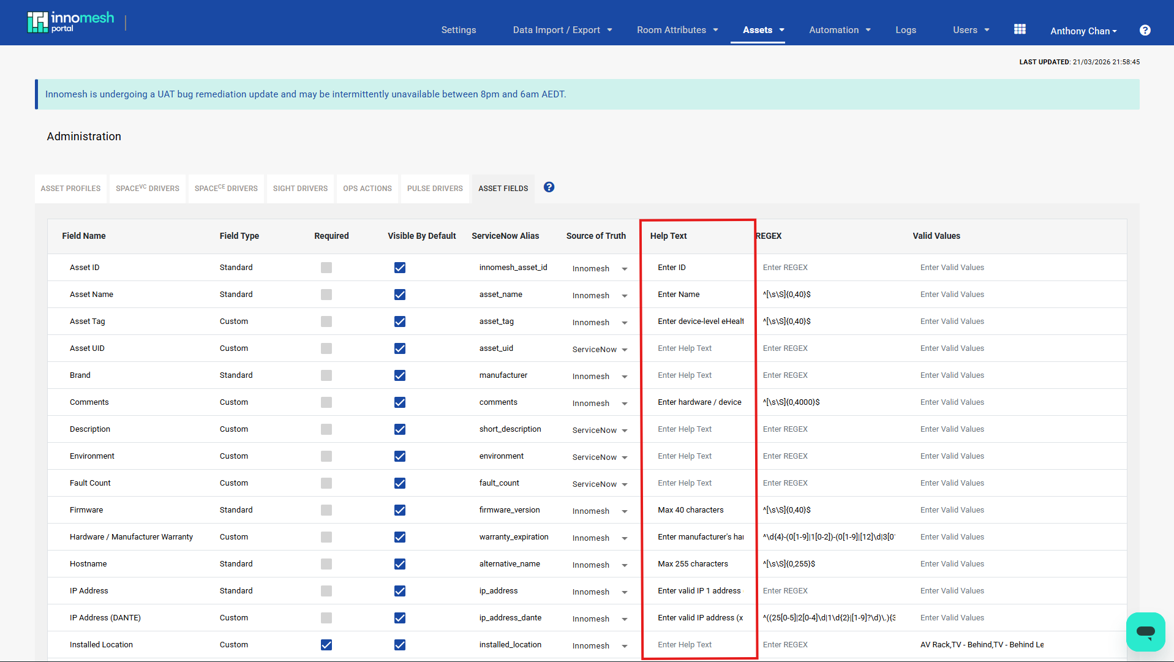Click the innomesh portal logo
This screenshot has height=662, width=1174.
pos(71,21)
